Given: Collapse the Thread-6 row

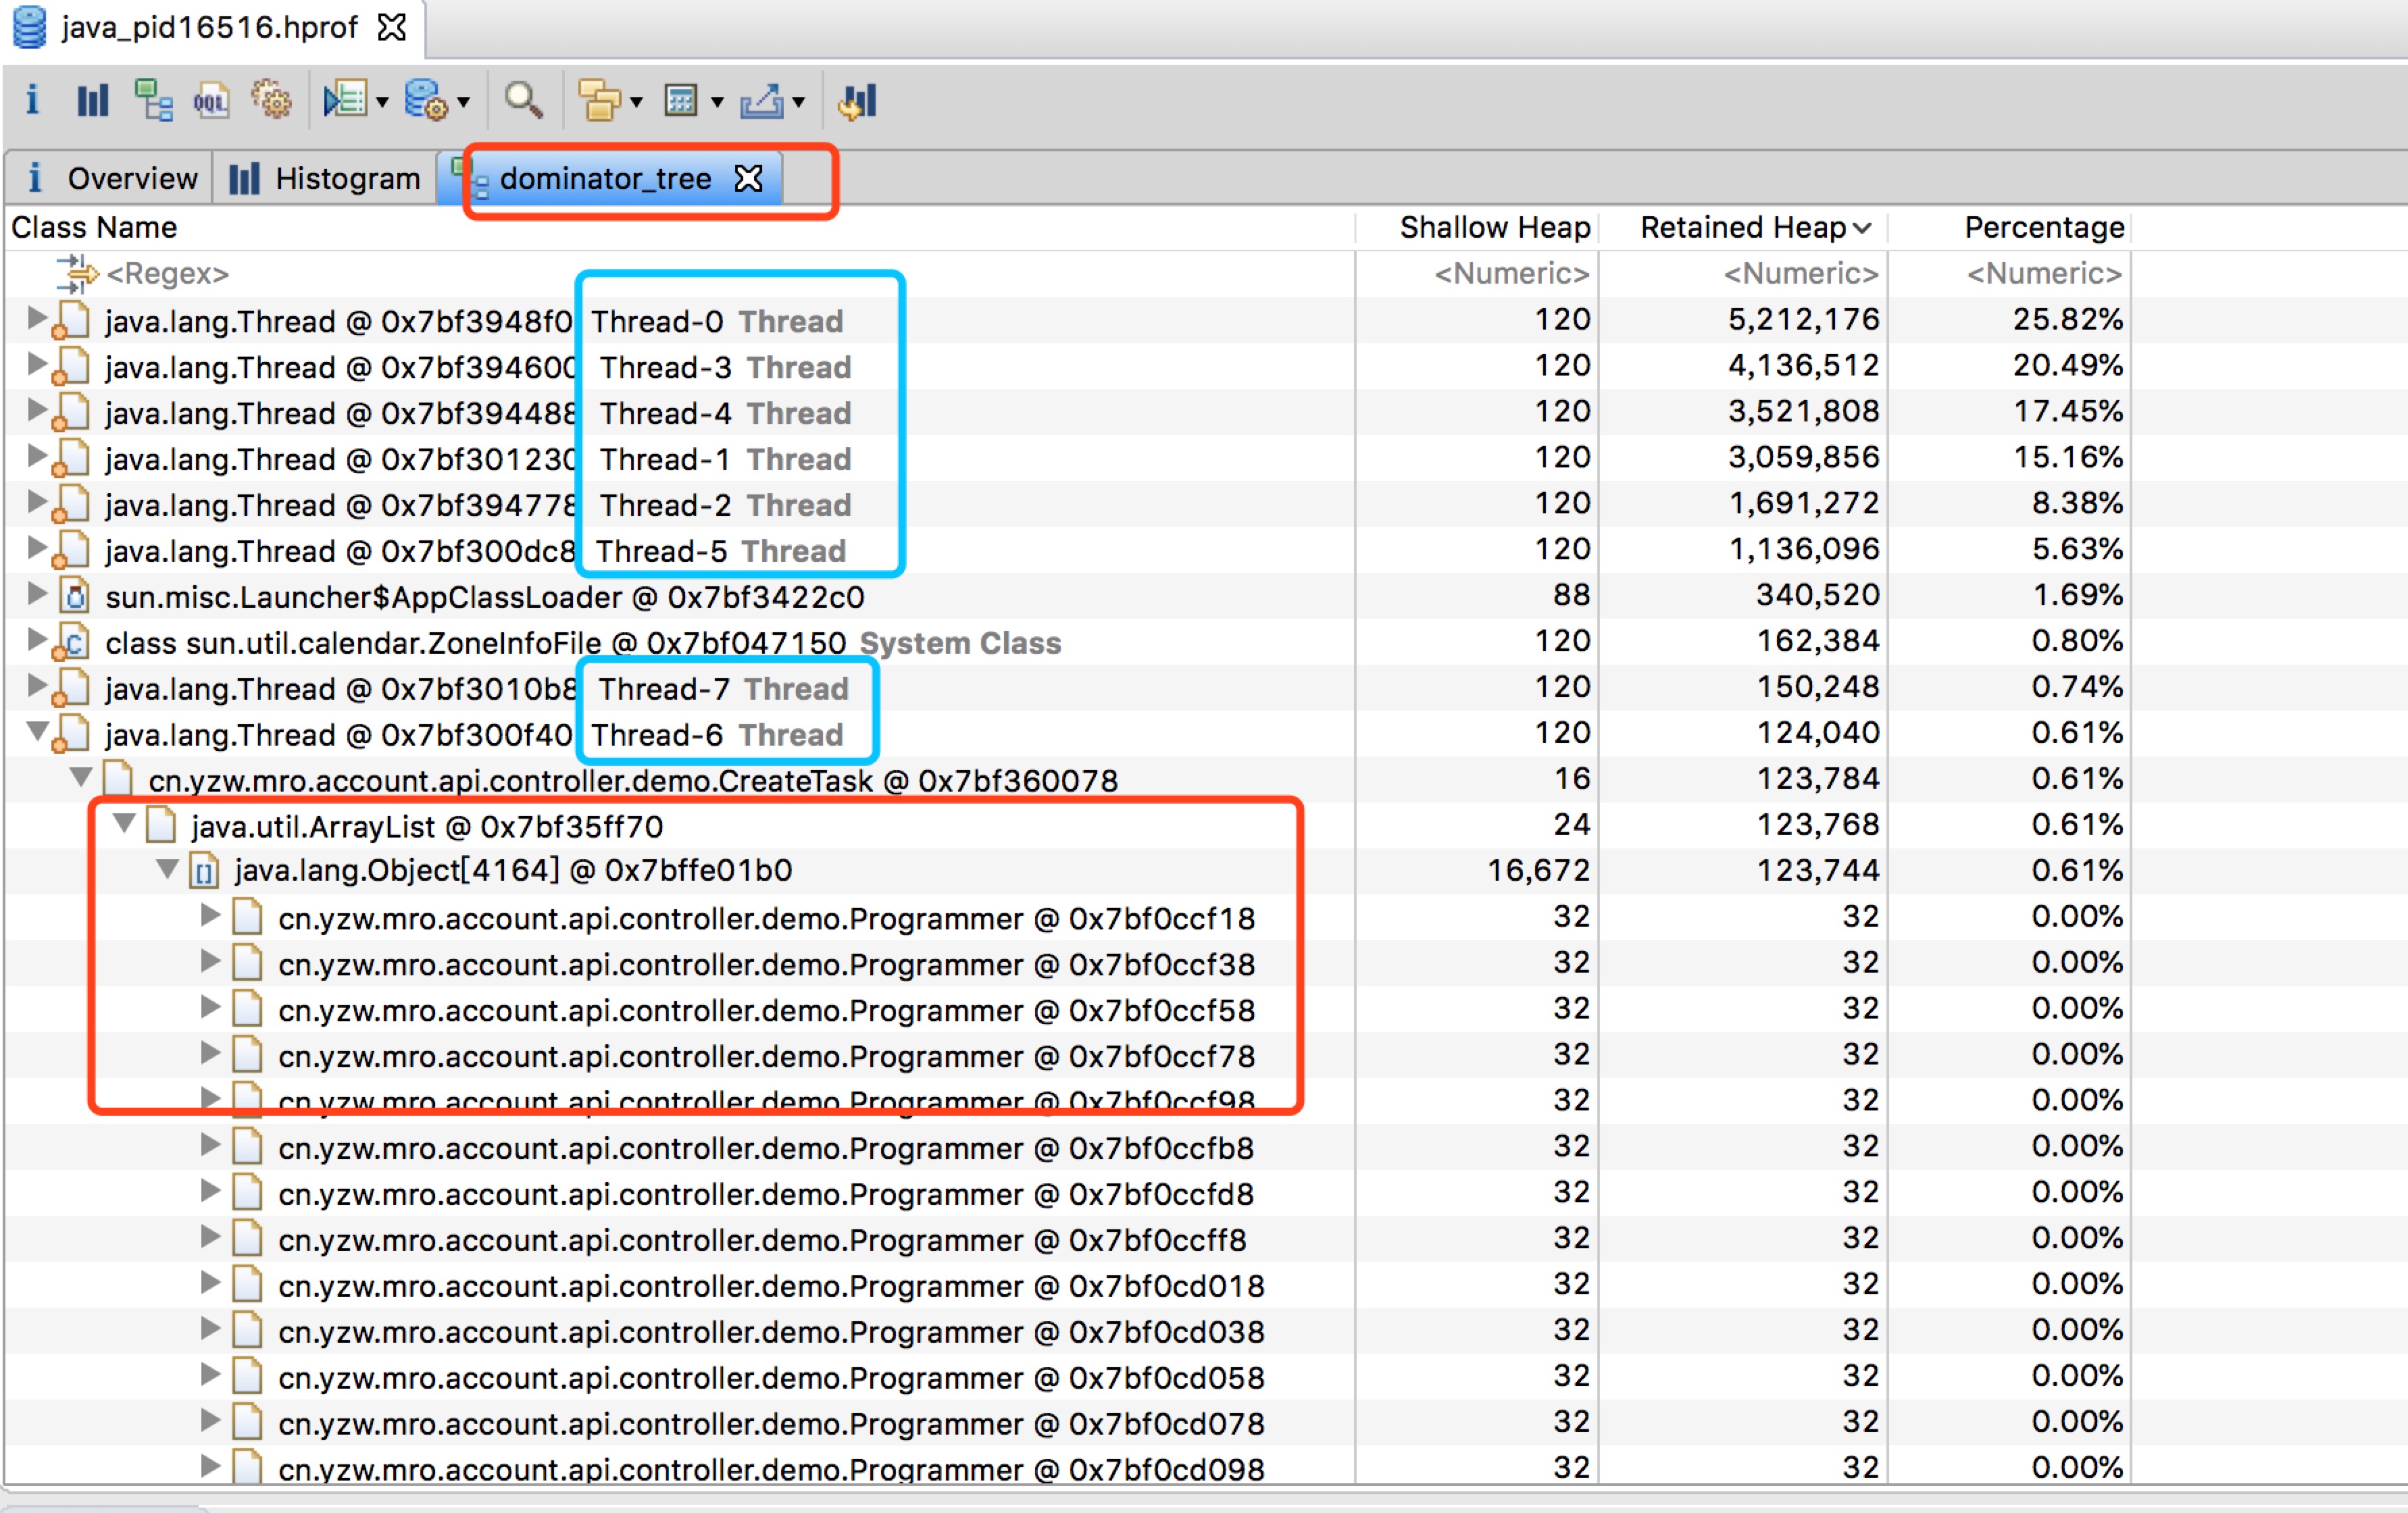Looking at the screenshot, I should coord(37,732).
